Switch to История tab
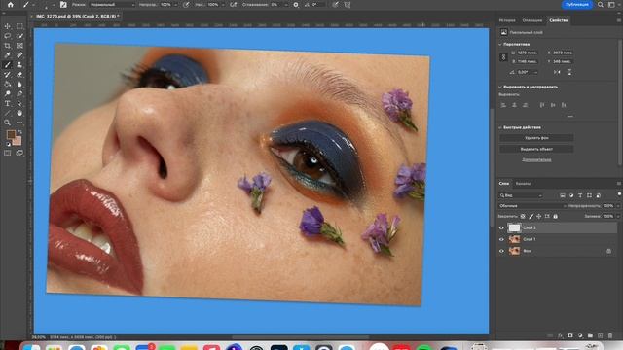The image size is (623, 350). (x=507, y=20)
